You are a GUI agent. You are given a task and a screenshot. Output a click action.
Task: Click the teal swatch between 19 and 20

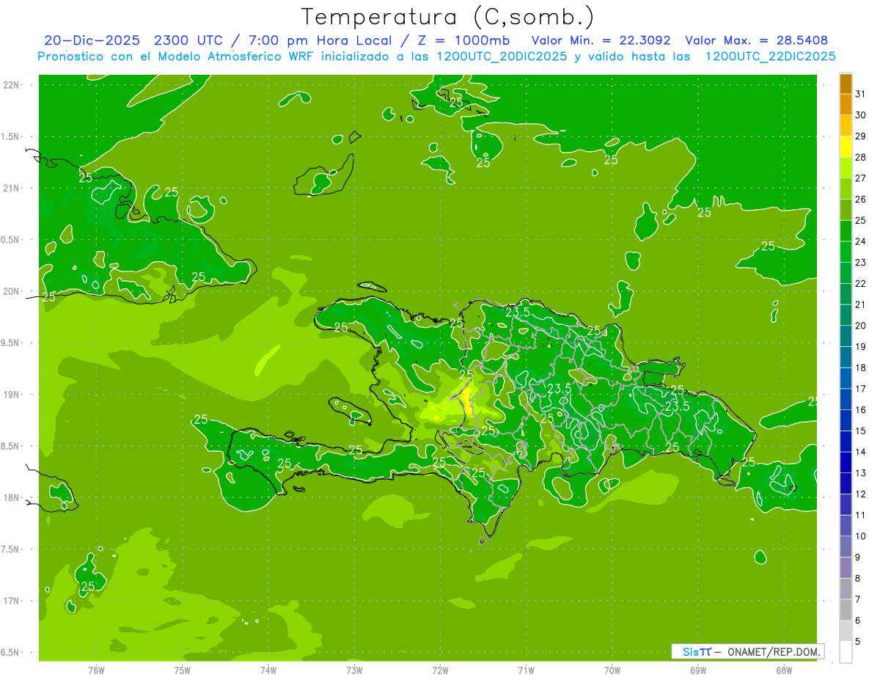846,337
